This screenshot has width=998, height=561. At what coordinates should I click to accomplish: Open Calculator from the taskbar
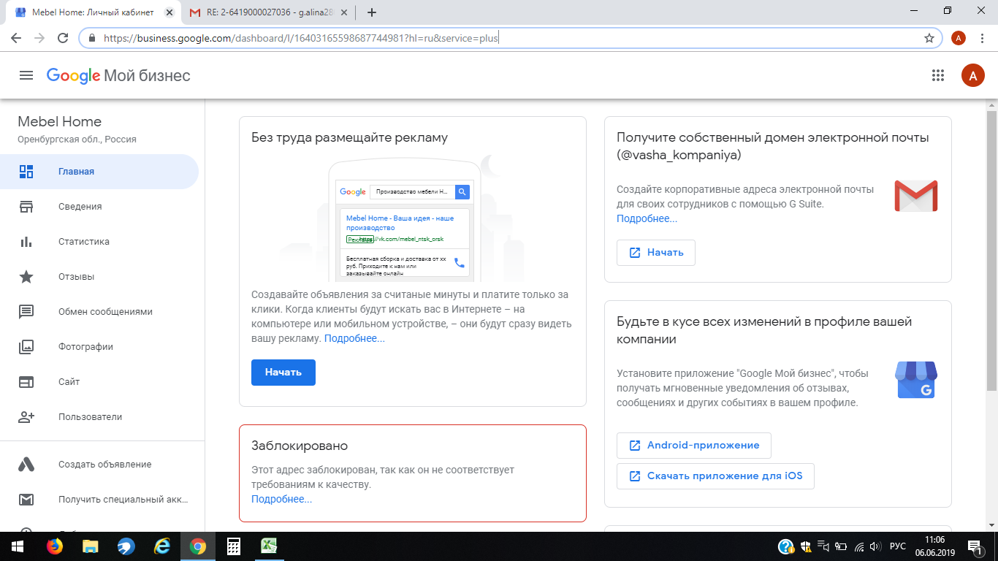234,546
